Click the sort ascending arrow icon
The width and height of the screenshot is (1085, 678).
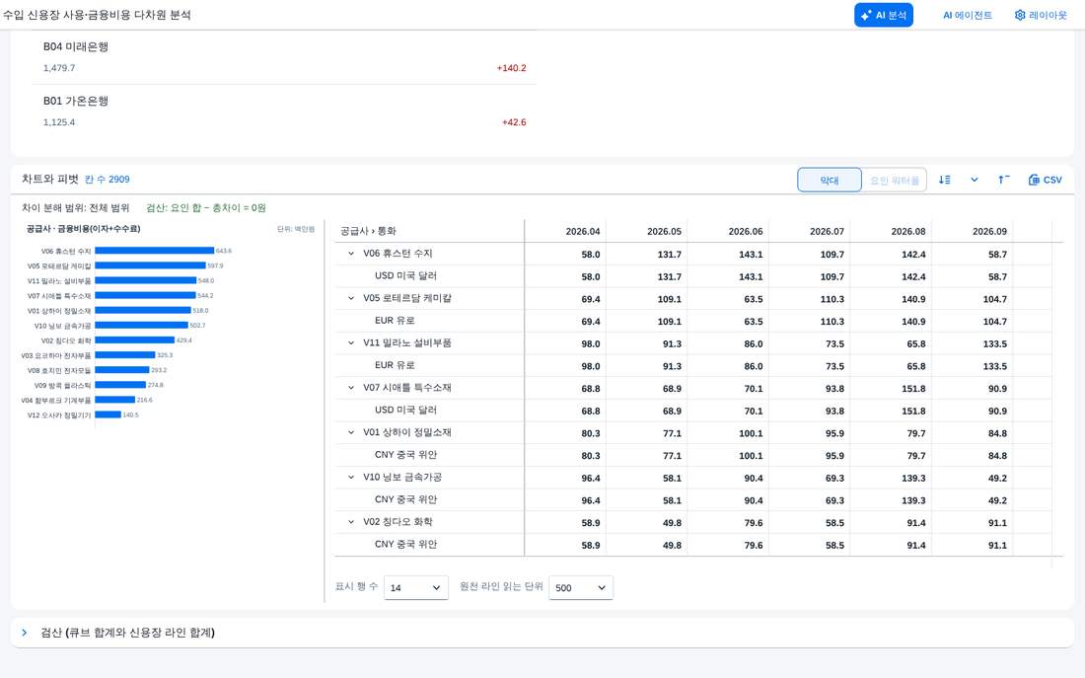(x=1003, y=180)
